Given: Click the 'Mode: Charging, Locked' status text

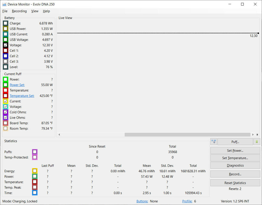Looking at the screenshot, I should pos(20,201).
